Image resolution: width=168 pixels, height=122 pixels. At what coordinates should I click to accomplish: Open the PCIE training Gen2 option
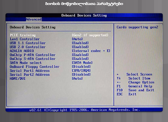pos(90,35)
